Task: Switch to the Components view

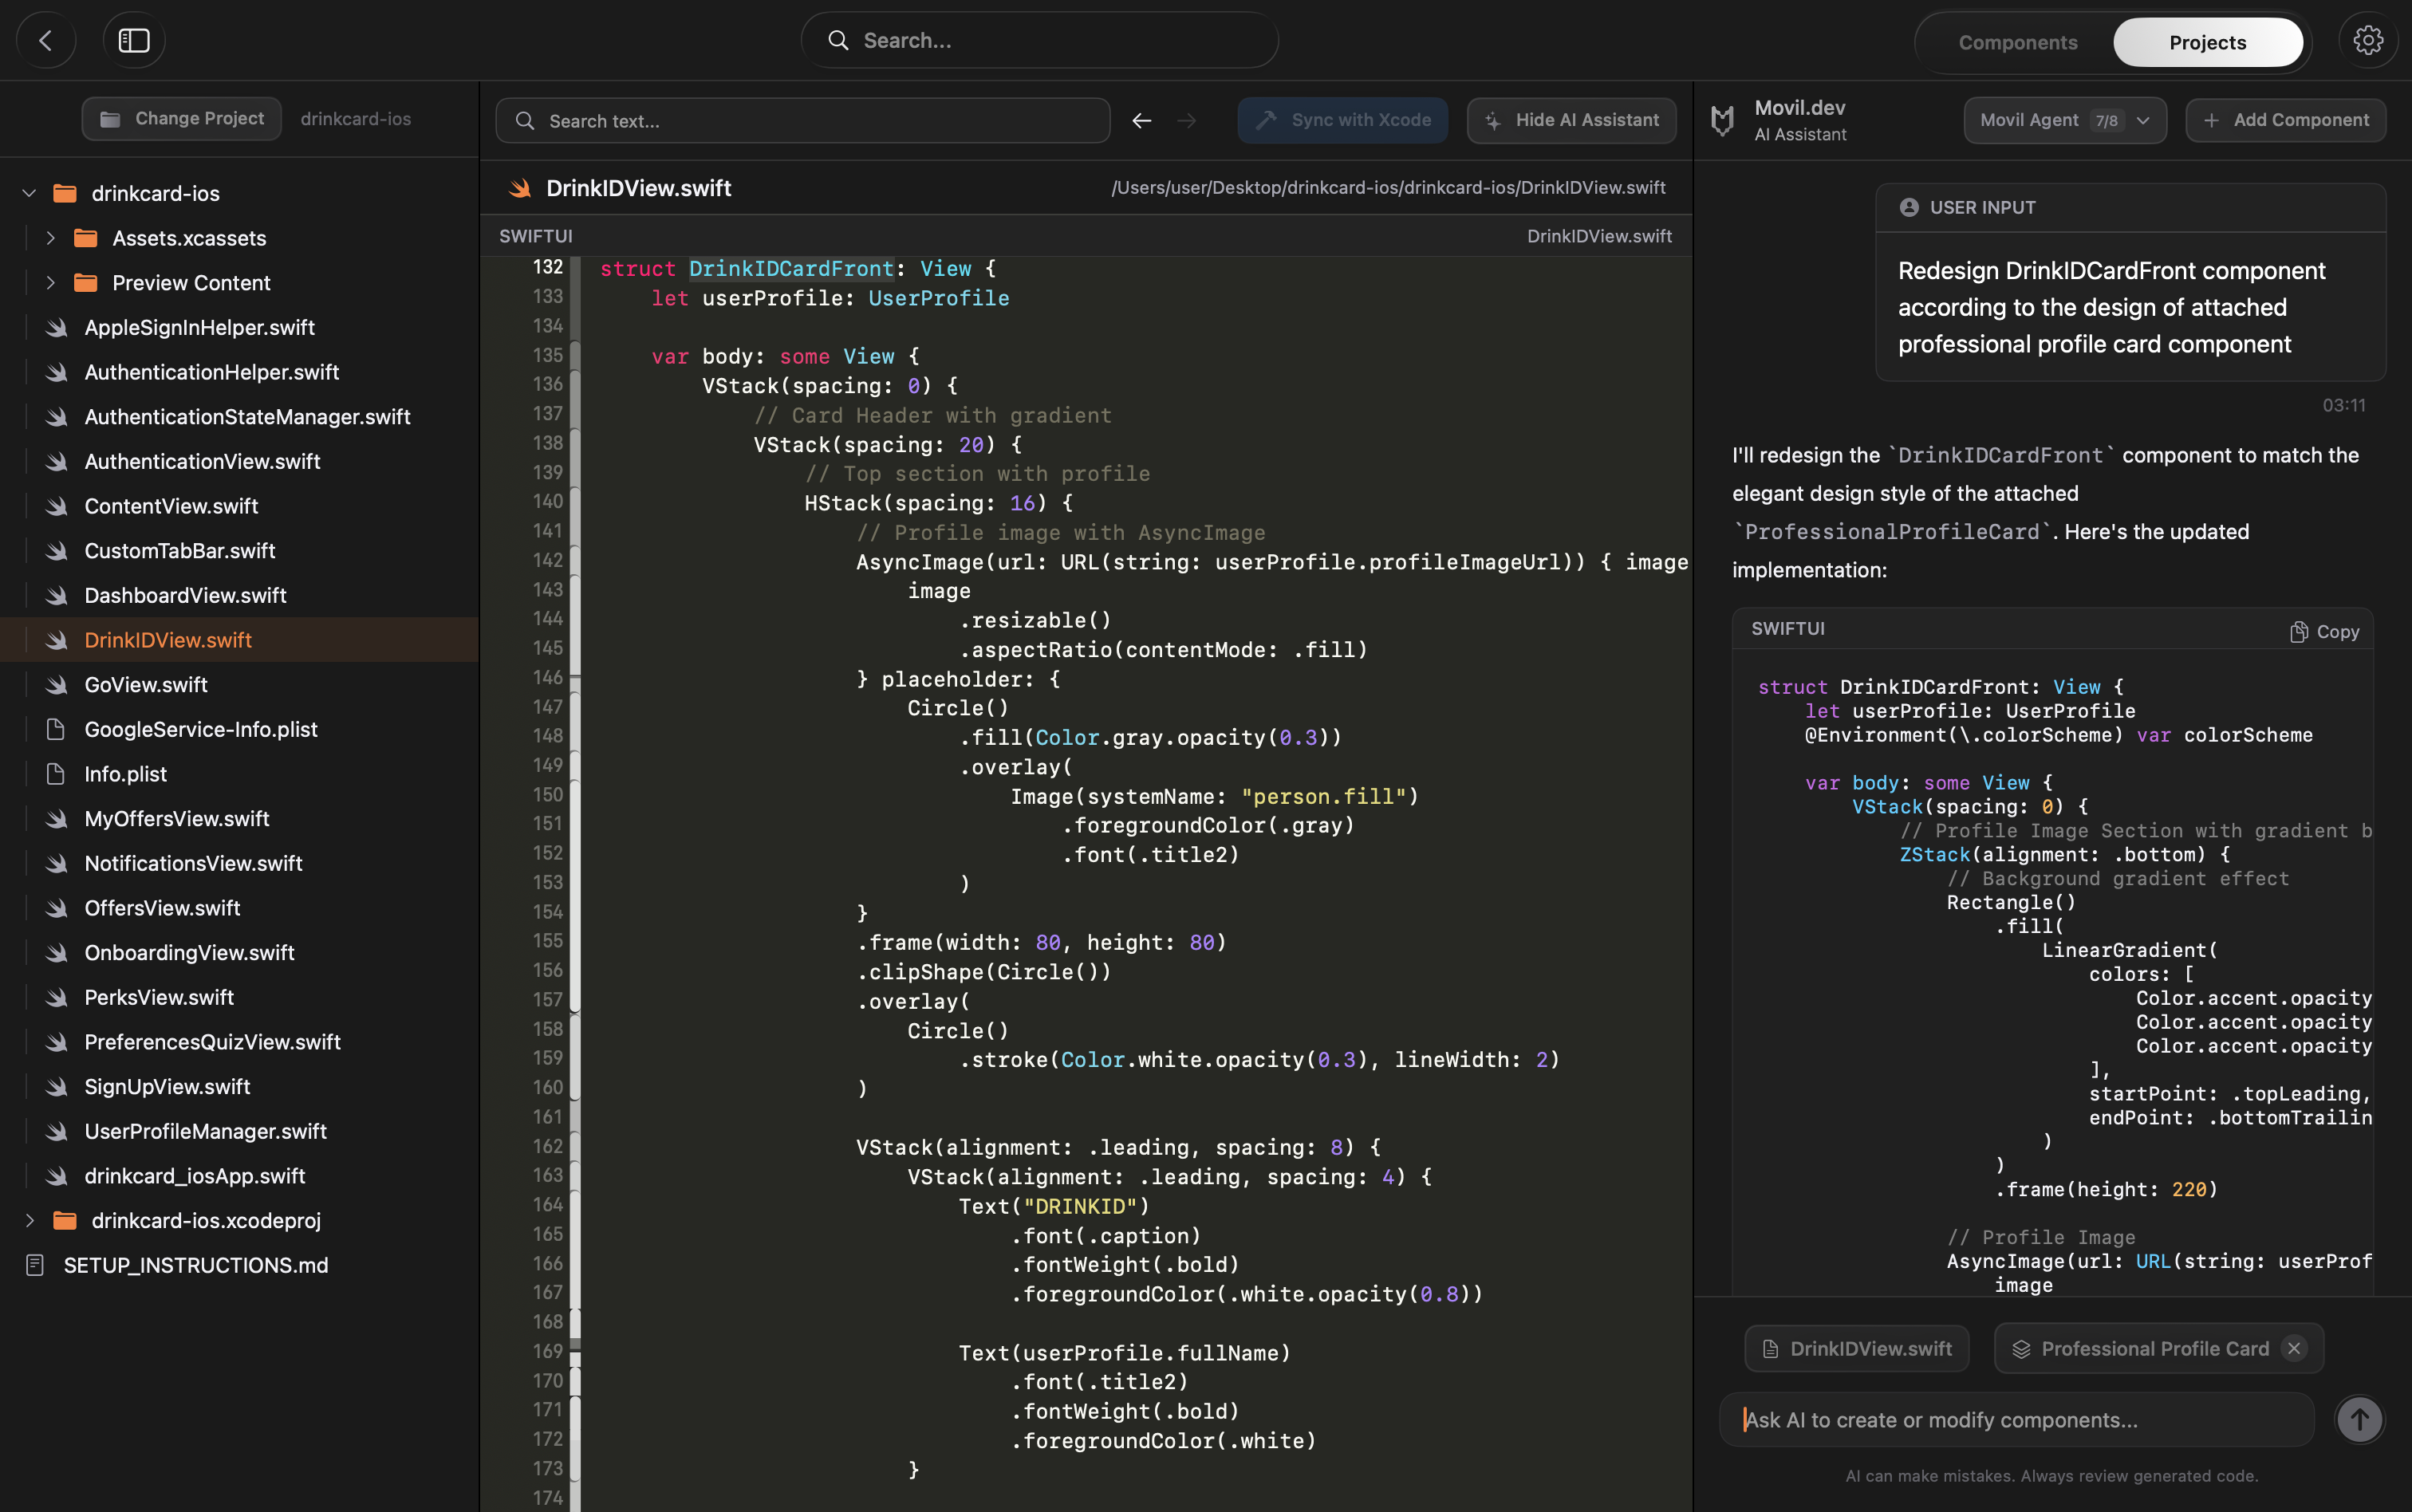Action: pos(2017,42)
